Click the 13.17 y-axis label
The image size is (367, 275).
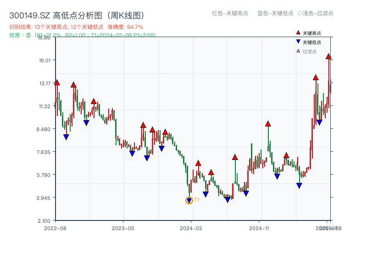tap(44, 83)
